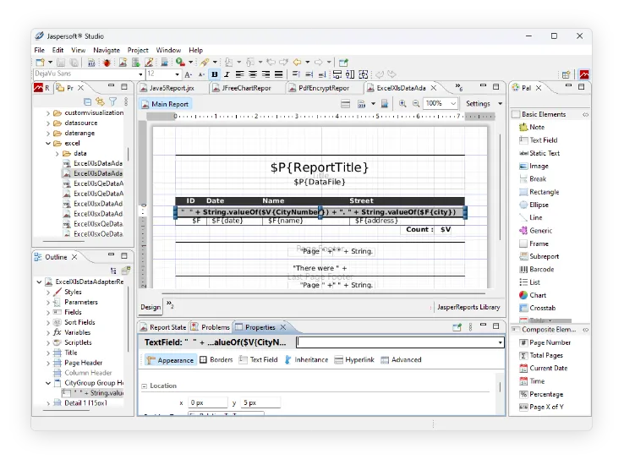Expand the datasource folder in project tree
The height and width of the screenshot is (465, 624).
tap(47, 123)
